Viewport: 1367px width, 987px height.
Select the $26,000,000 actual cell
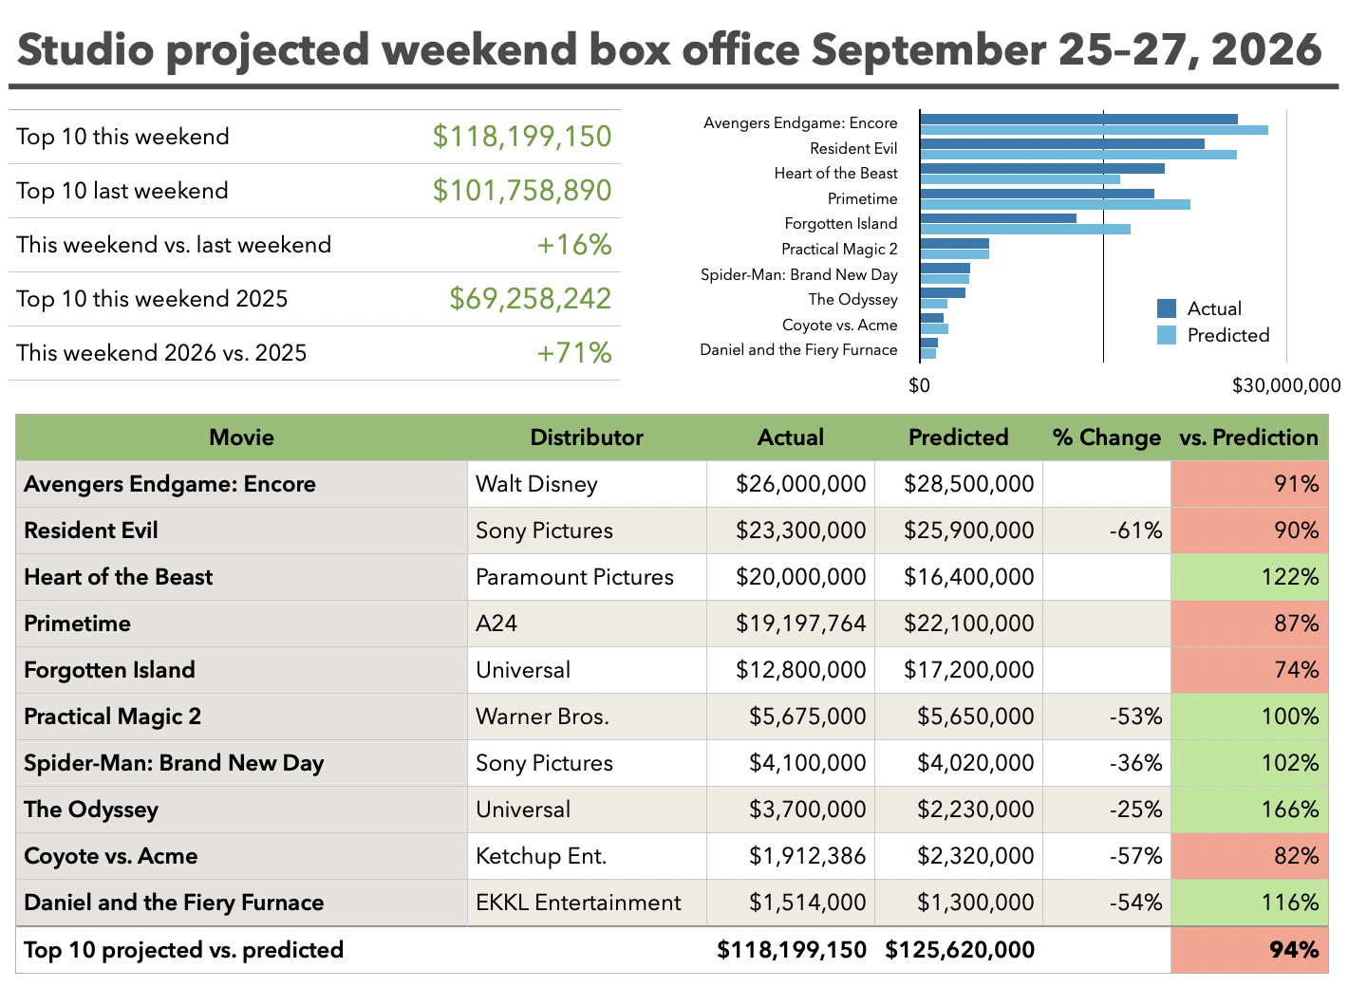coord(791,484)
